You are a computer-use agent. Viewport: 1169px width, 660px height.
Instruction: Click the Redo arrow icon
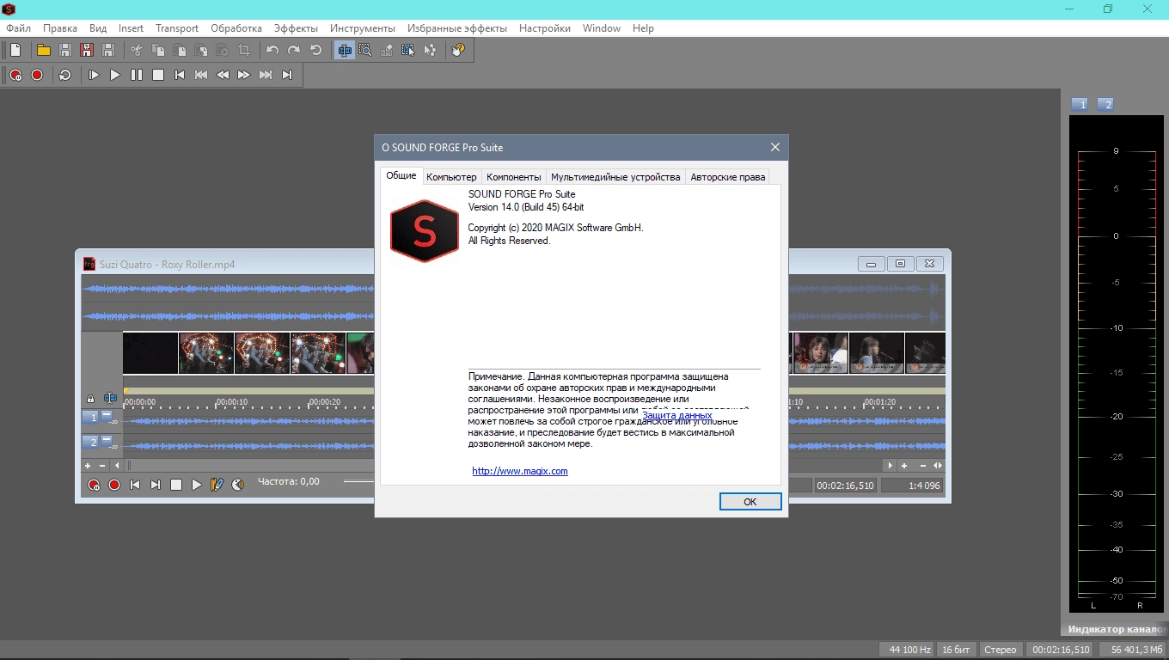tap(294, 51)
